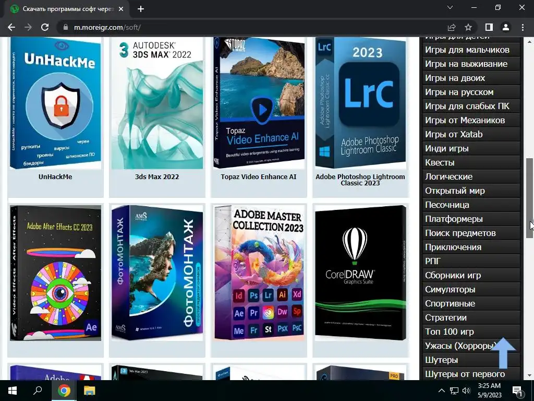Open Песочница category
Image resolution: width=534 pixels, height=401 pixels.
(471, 205)
